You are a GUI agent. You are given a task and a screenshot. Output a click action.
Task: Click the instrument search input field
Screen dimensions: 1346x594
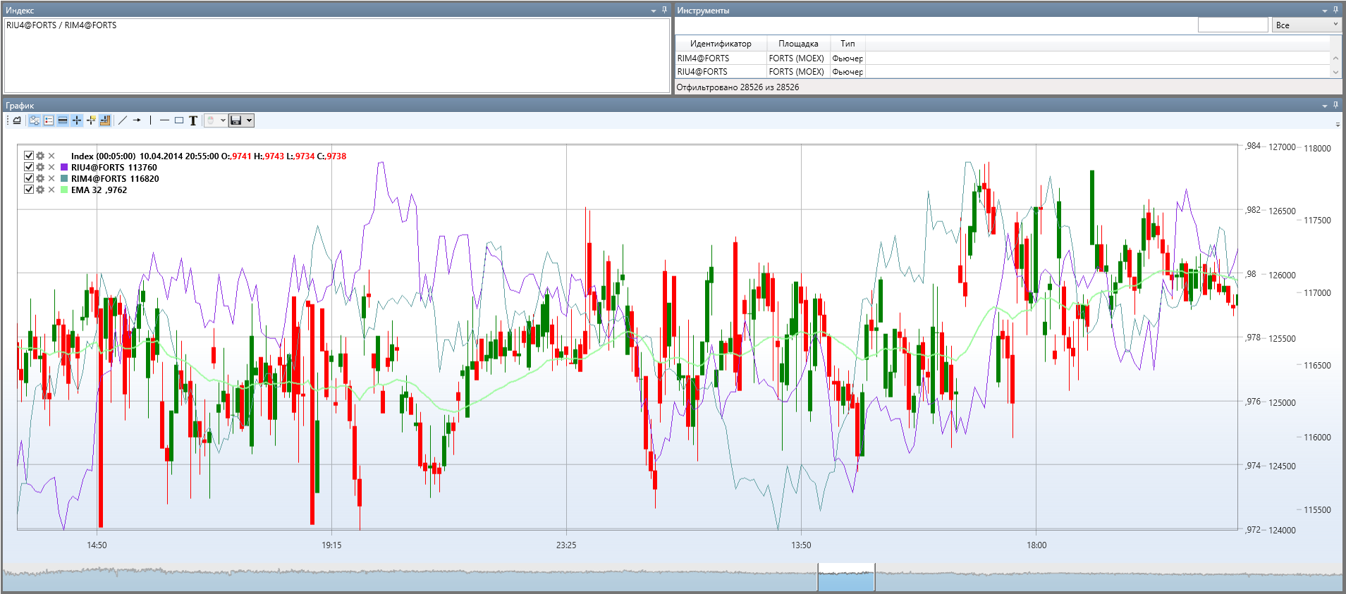1232,25
